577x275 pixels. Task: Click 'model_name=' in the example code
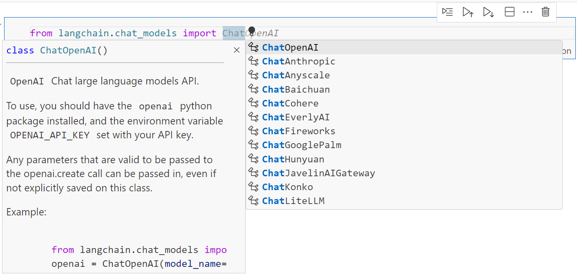196,264
